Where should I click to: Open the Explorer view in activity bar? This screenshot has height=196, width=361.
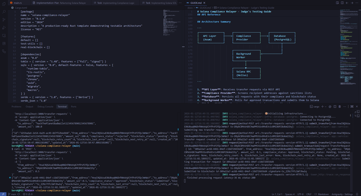[x=4, y=4]
